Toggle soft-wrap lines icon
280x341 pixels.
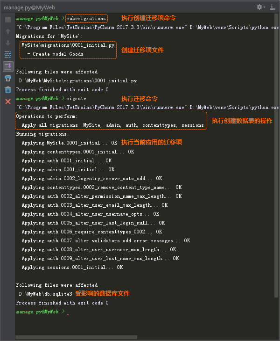8,55
